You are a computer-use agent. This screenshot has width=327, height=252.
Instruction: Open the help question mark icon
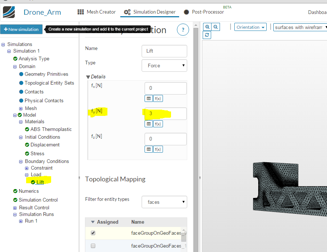click(x=183, y=30)
